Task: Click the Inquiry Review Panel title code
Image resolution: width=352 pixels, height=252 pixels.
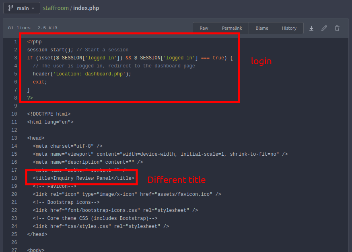Action: 80,178
